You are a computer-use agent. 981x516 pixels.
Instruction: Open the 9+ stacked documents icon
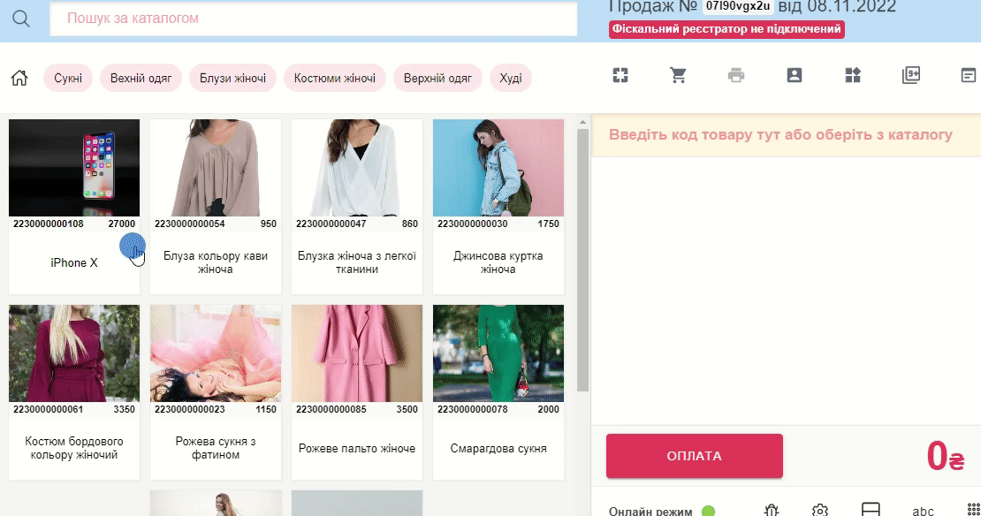pos(911,76)
